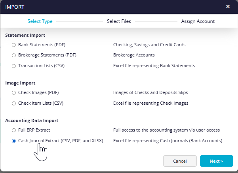Select Brokerage Statements (PDF) radio button

point(14,55)
